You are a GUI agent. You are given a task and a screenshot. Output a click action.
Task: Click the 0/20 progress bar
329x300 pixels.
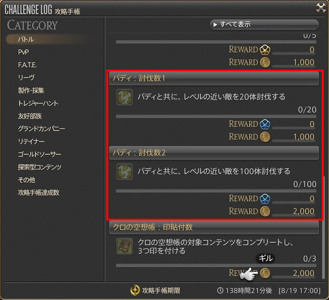point(216,116)
